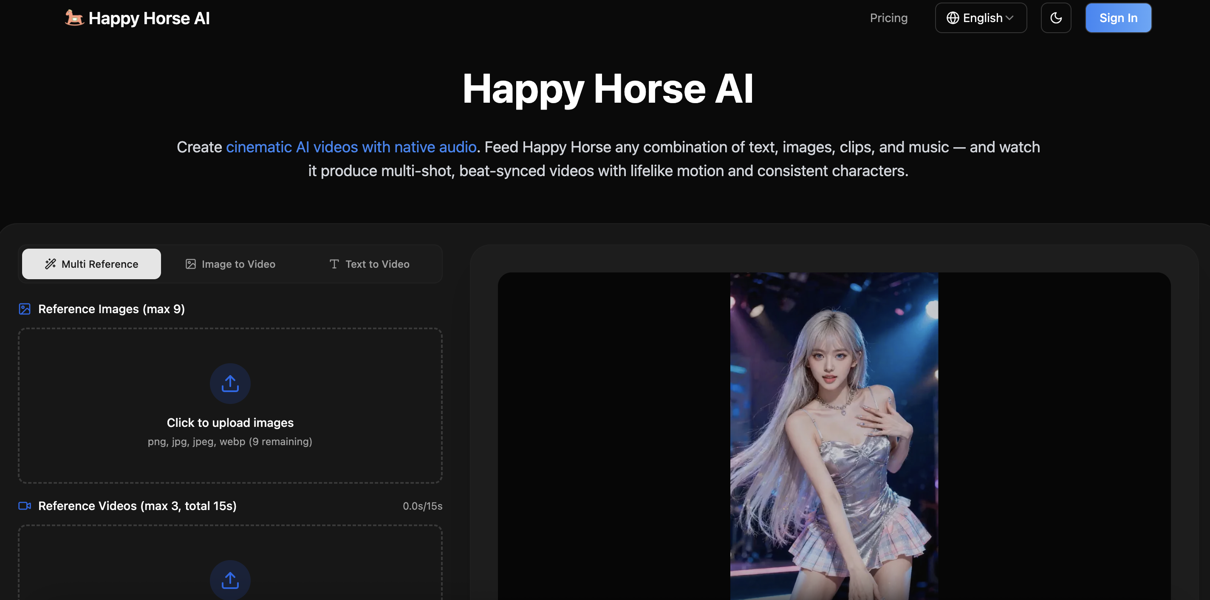1210x600 pixels.
Task: Click the '0.0s/15s' duration counter
Action: tap(422, 506)
